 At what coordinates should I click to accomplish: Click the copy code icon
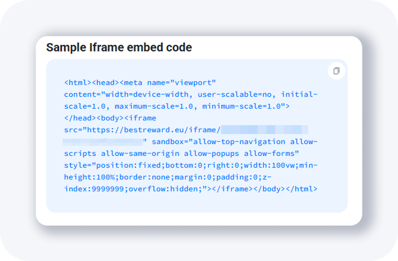point(336,71)
